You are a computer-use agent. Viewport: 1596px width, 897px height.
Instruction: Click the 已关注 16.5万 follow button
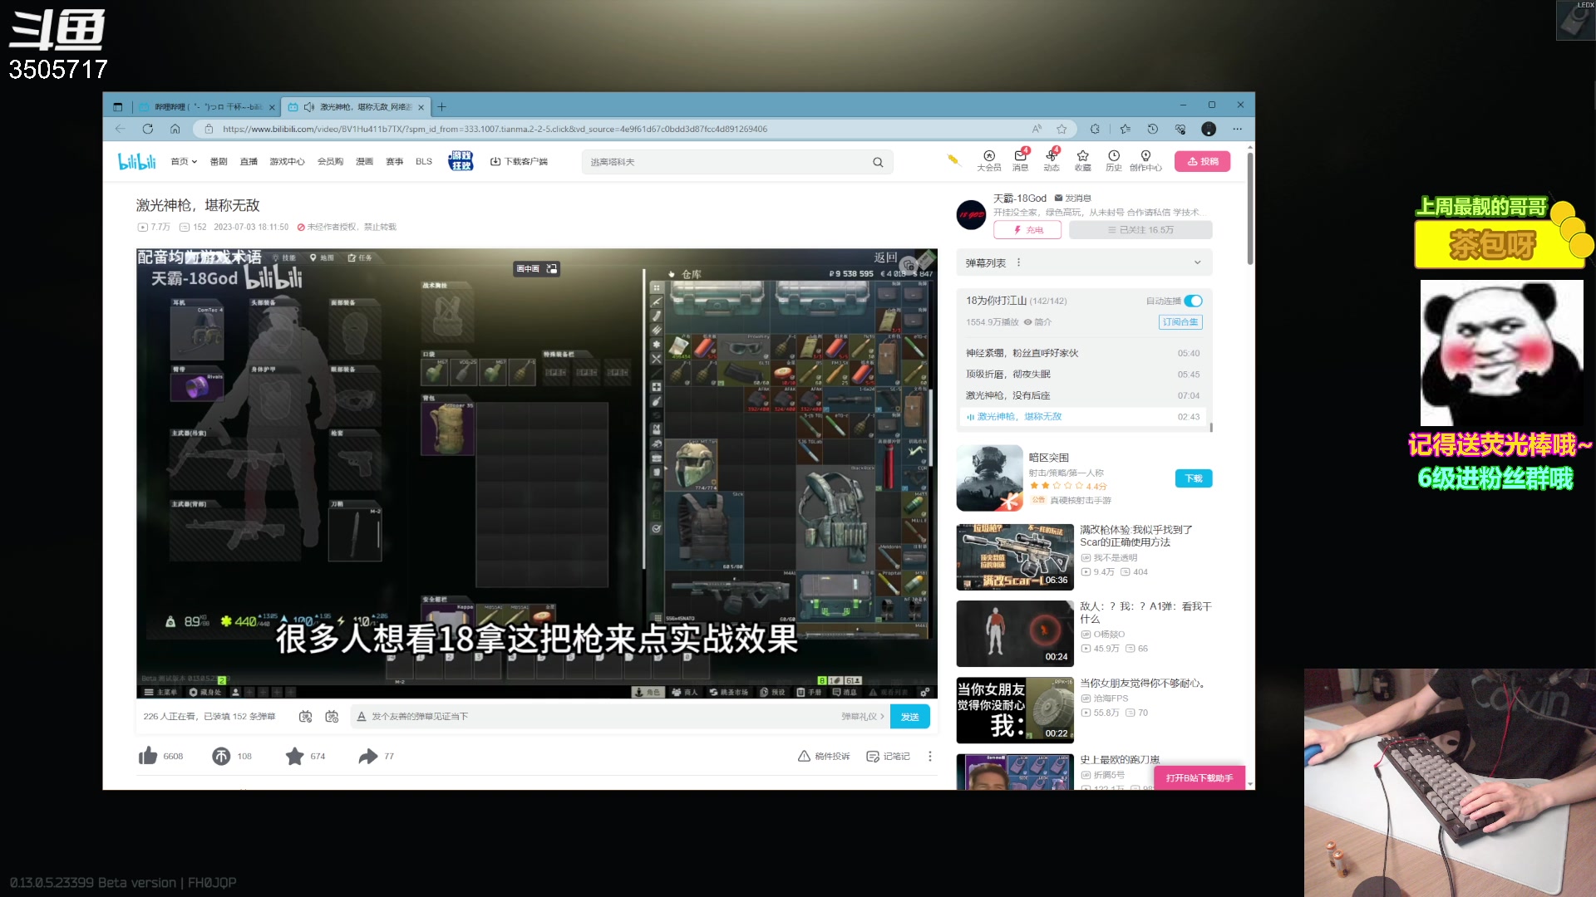1140,230
